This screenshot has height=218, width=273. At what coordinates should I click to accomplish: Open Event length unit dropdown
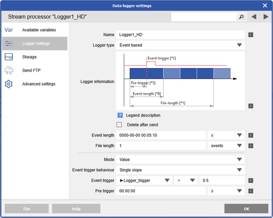click(226, 135)
